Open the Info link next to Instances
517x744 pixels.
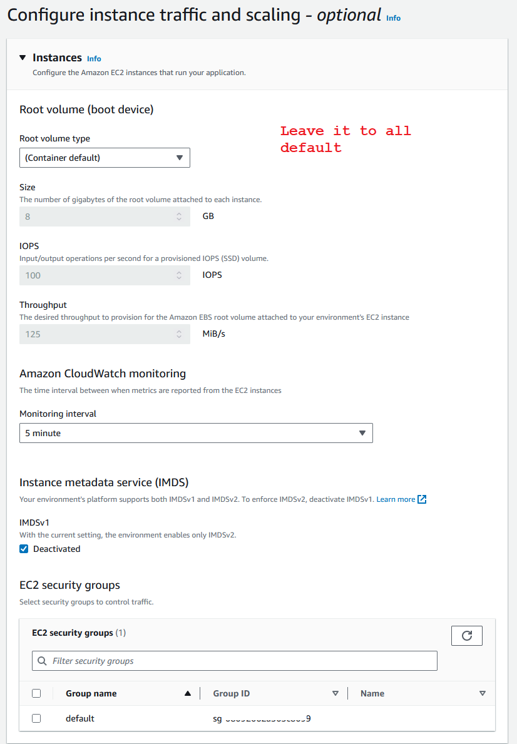coord(94,59)
